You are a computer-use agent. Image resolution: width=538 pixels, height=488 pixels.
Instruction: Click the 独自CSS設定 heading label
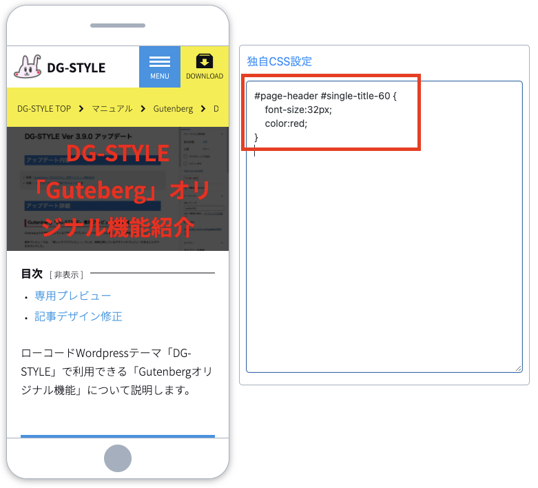(x=279, y=61)
